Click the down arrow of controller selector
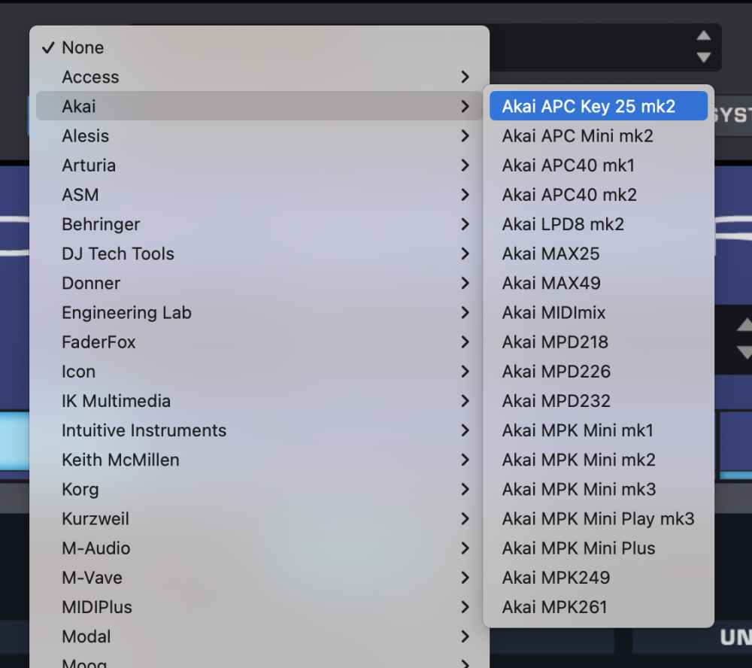Screen dimensions: 752x668 pos(704,58)
